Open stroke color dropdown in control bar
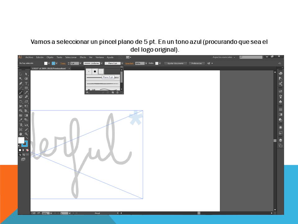Image resolution: width=298 pixels, height=224 pixels. point(56,63)
